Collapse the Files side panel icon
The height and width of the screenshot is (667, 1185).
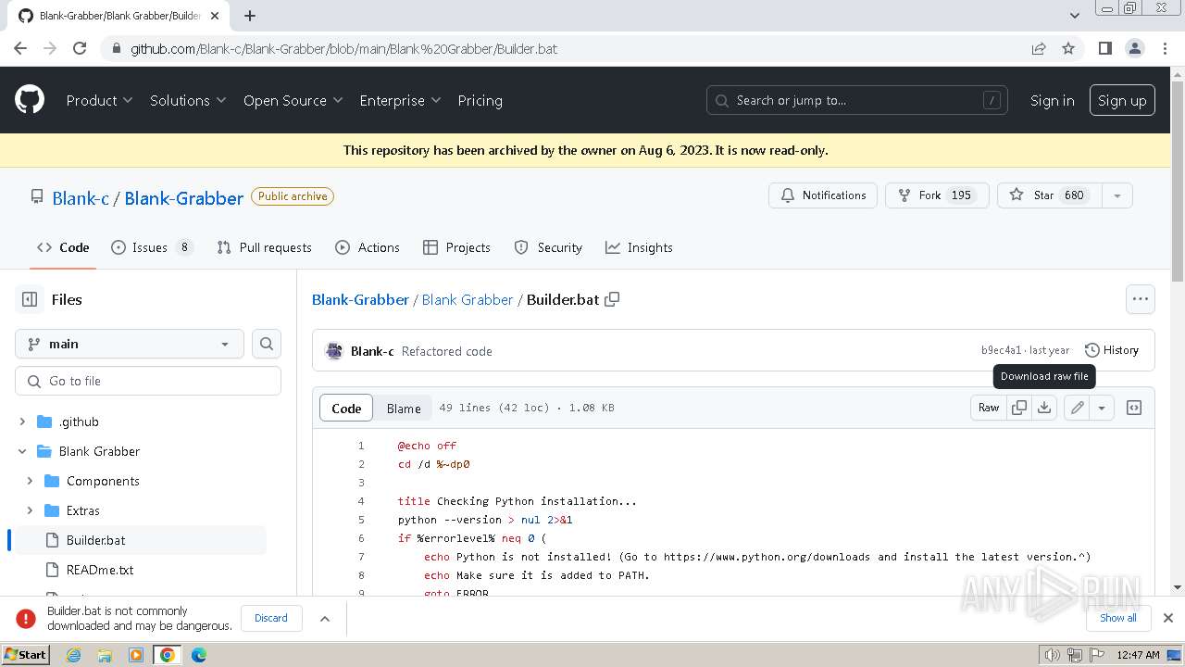click(30, 299)
